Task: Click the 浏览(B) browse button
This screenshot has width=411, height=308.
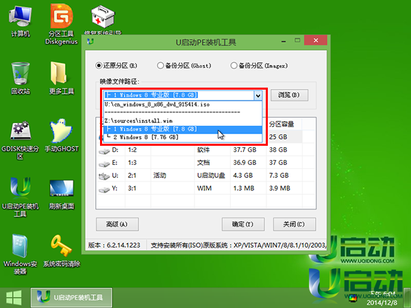Action: 289,95
